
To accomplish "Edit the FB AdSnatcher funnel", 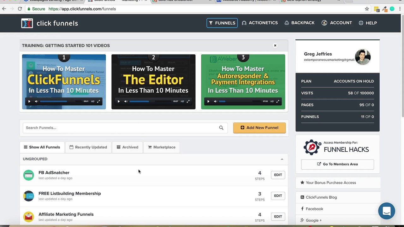I will click(278, 175).
